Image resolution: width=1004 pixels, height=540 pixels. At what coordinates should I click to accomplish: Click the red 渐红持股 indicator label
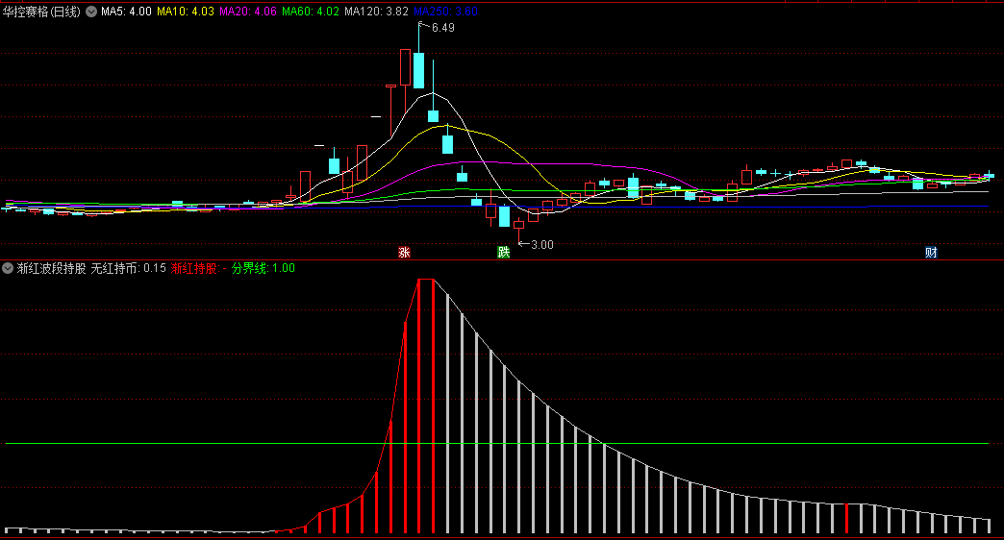pos(198,268)
